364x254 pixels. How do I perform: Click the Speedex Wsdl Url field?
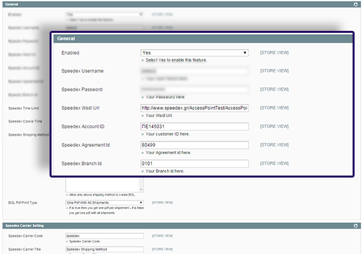(x=195, y=108)
